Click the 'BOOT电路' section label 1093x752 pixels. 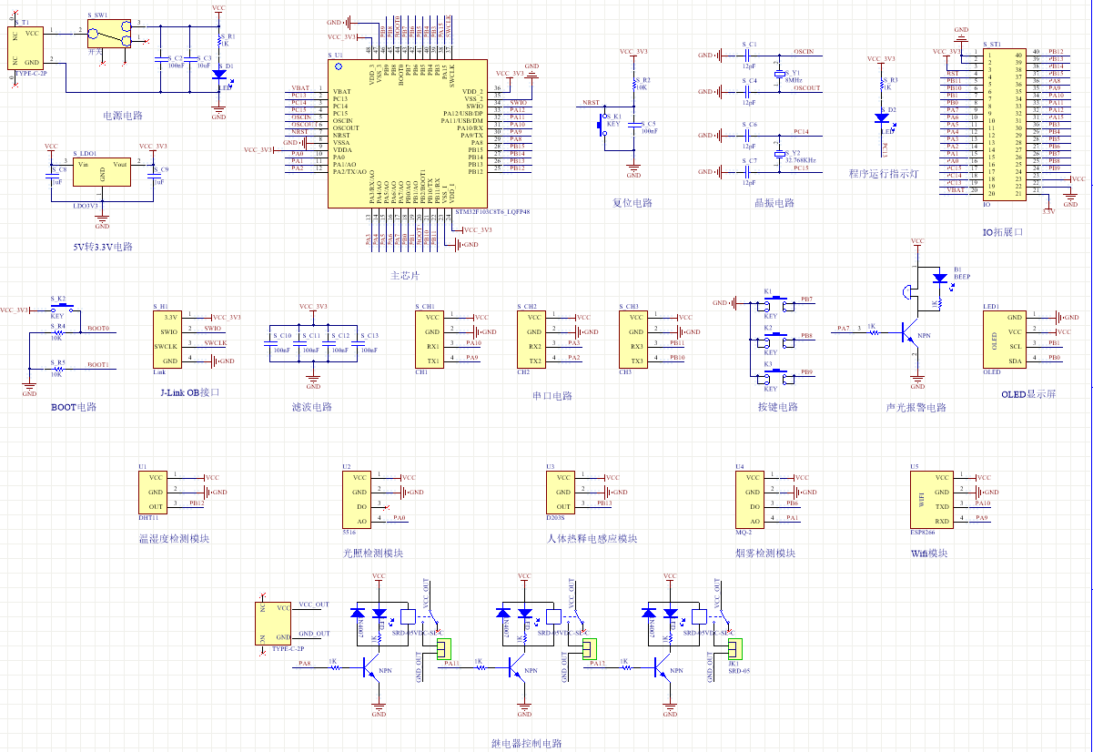click(74, 407)
